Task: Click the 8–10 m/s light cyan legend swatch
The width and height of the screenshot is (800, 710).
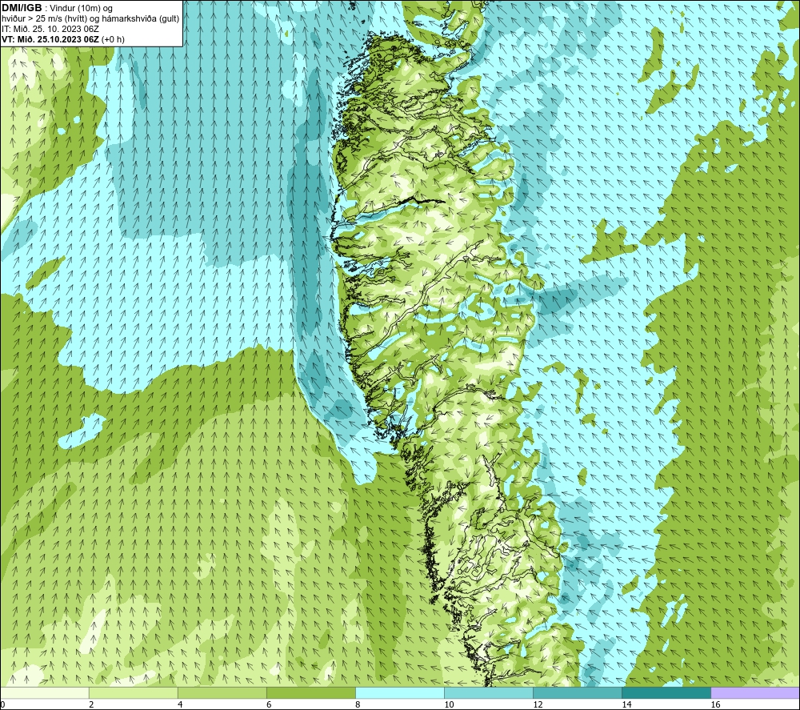Action: point(399,692)
